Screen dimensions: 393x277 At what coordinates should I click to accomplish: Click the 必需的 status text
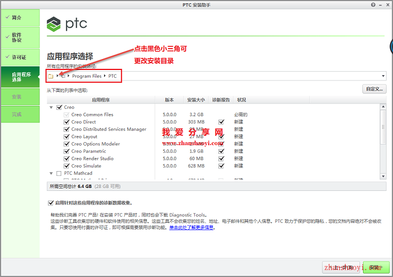tap(240, 115)
